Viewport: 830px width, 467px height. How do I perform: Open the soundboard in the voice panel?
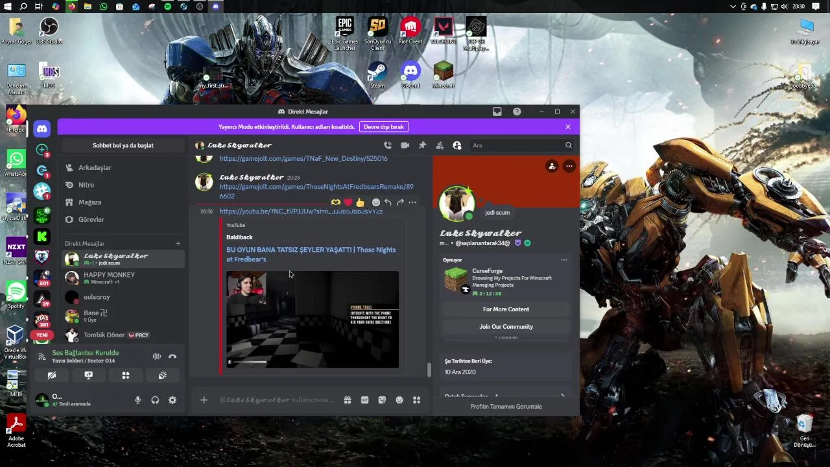click(163, 375)
